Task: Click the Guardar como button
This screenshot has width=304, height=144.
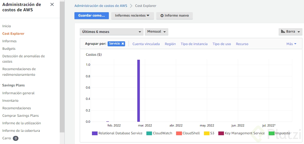Action: [x=91, y=15]
